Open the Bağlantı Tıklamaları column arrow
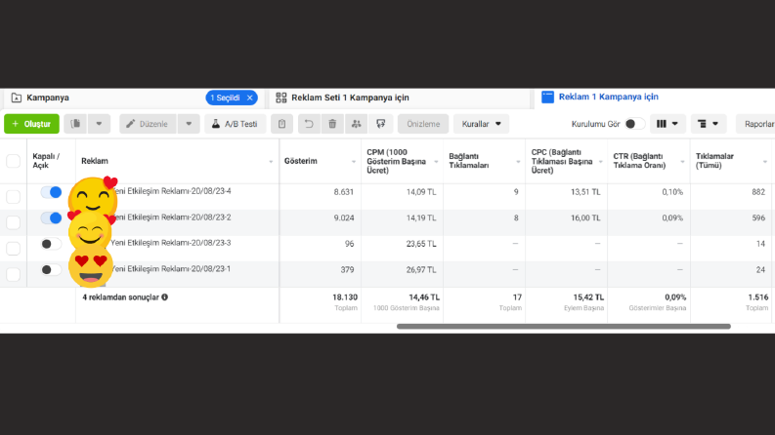 tap(518, 162)
